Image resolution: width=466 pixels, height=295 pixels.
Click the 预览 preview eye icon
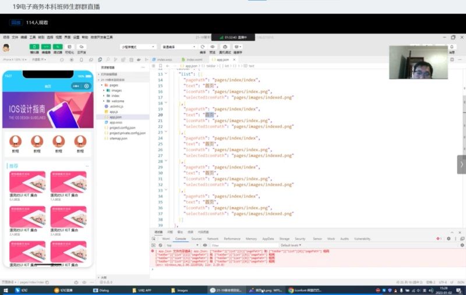click(213, 47)
